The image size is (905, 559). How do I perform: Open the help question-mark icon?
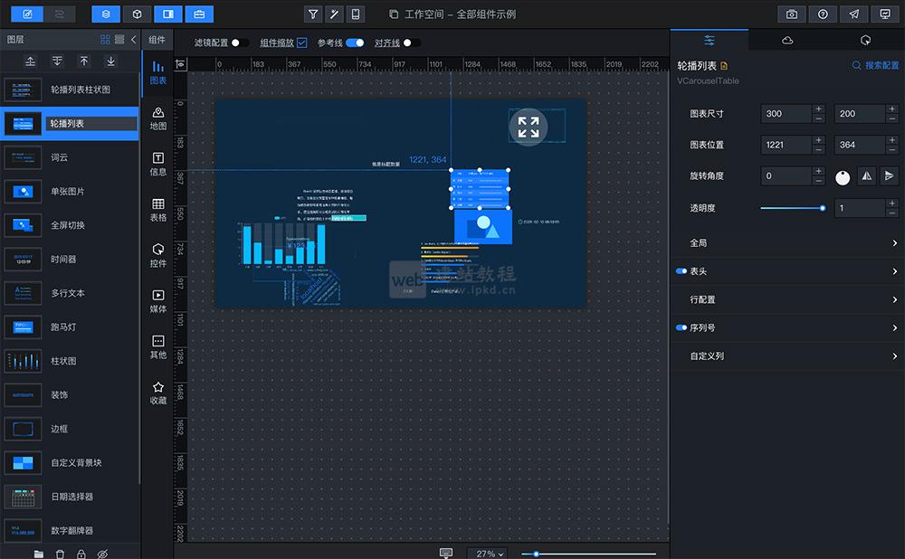tap(821, 14)
